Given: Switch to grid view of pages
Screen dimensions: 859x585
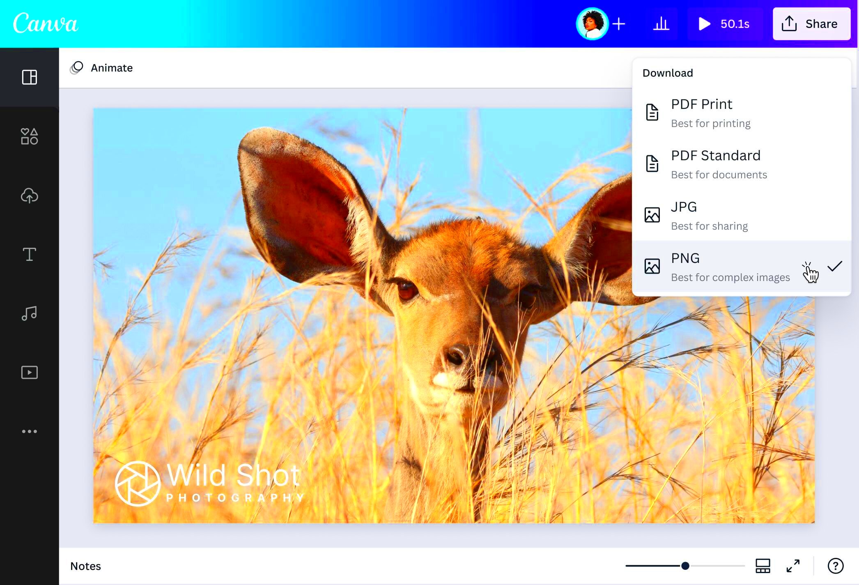Looking at the screenshot, I should point(763,566).
